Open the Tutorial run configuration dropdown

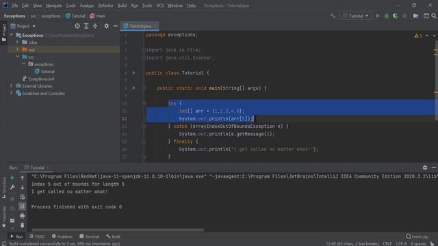coord(355,16)
